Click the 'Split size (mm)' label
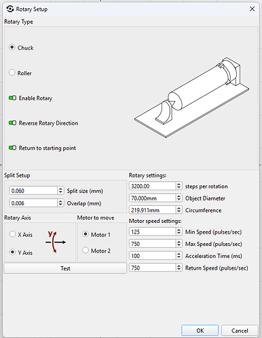The width and height of the screenshot is (262, 338). pyautogui.click(x=85, y=191)
